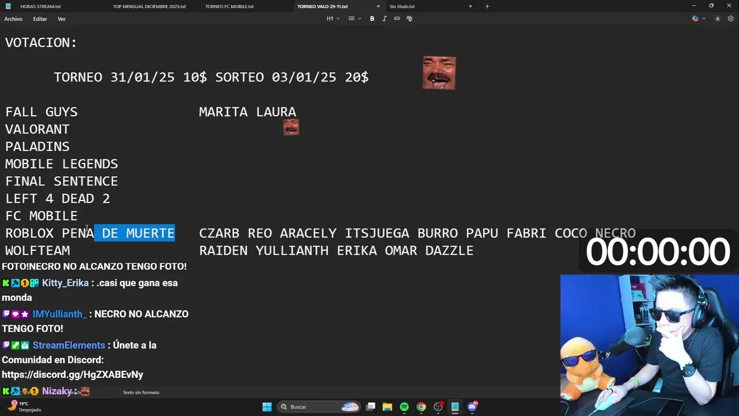Switch to TOP MENSUAL DICIEMBRE 2025.txt tab
Image resolution: width=739 pixels, height=416 pixels.
tap(150, 6)
